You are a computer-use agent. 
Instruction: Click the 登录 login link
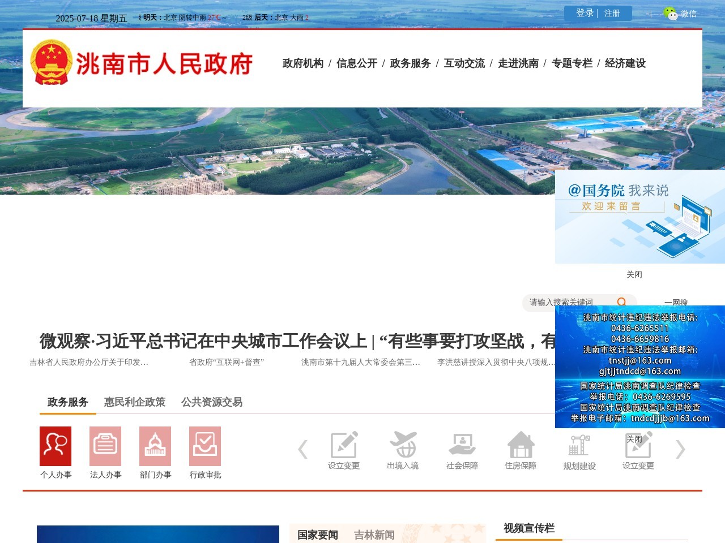click(x=585, y=13)
